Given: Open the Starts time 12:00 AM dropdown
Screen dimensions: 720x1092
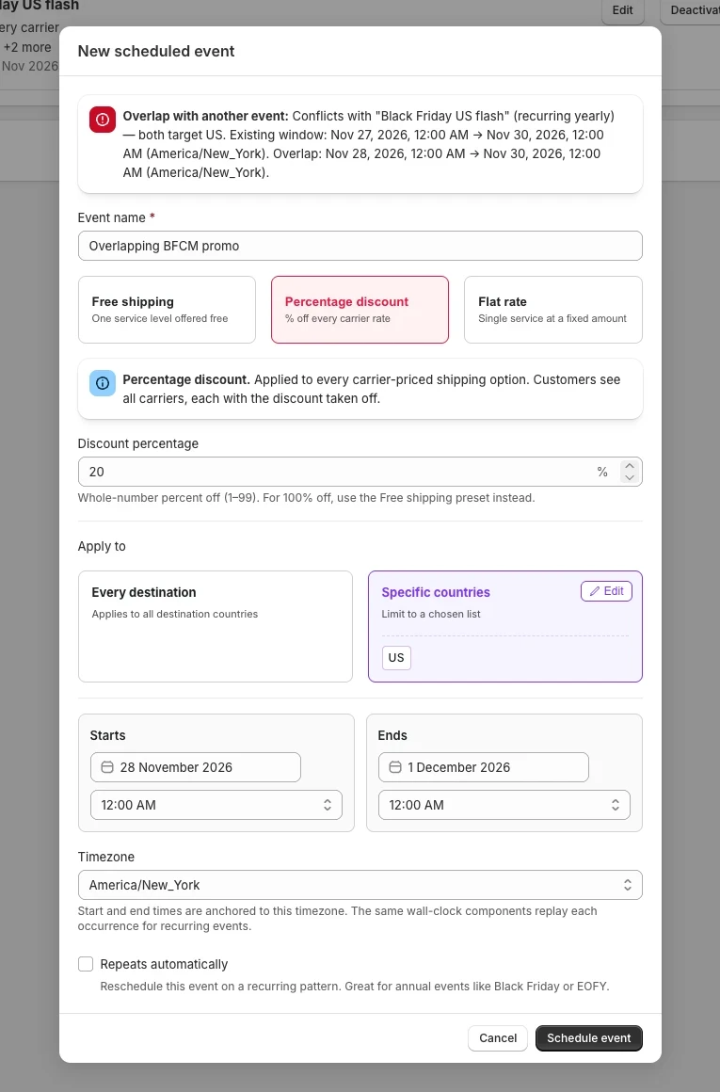Looking at the screenshot, I should pos(216,805).
